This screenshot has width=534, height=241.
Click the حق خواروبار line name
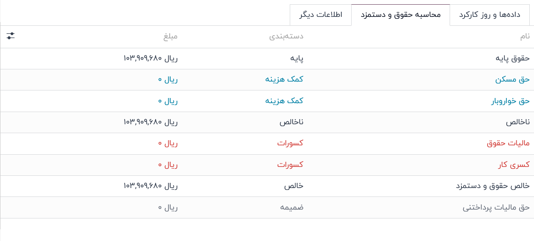point(510,101)
